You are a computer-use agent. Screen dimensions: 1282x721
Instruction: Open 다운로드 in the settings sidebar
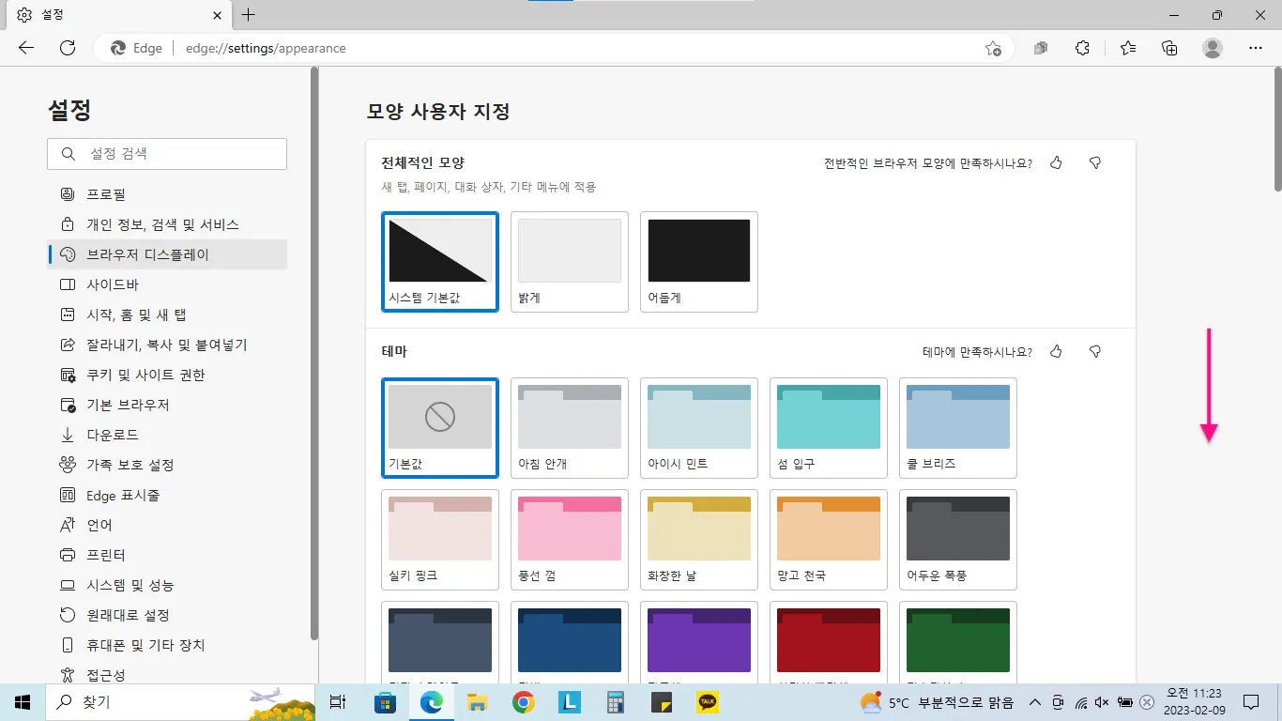click(112, 435)
